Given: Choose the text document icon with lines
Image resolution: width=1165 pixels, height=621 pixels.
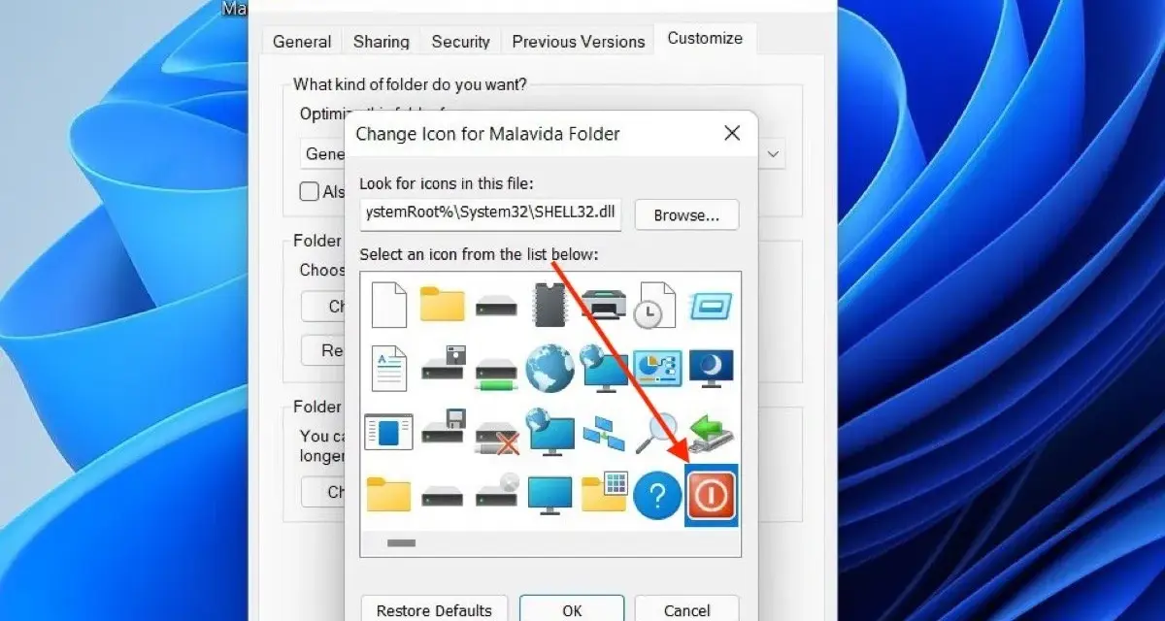Looking at the screenshot, I should click(x=389, y=368).
